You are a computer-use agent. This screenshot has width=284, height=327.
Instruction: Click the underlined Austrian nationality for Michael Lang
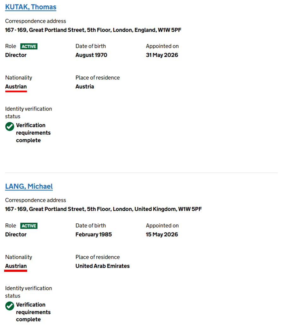coord(16,266)
